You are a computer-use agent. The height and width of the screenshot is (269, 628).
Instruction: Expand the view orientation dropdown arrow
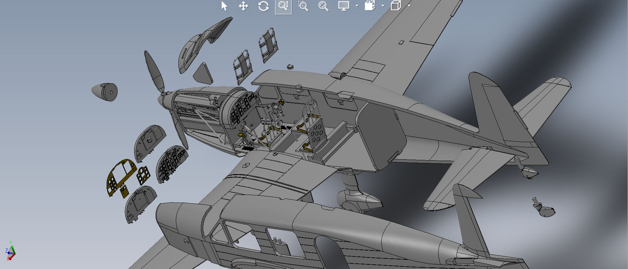pos(383,6)
